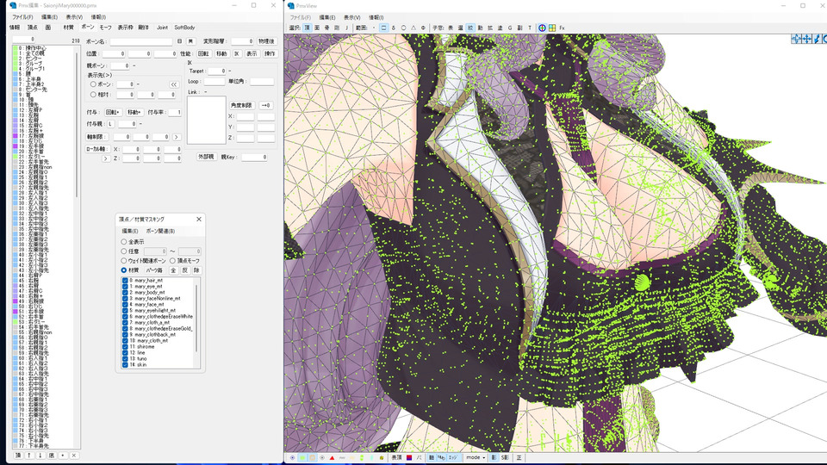This screenshot has width=827, height=465.
Task: Toggle the 頂 vertex selection icon
Action: [308, 28]
